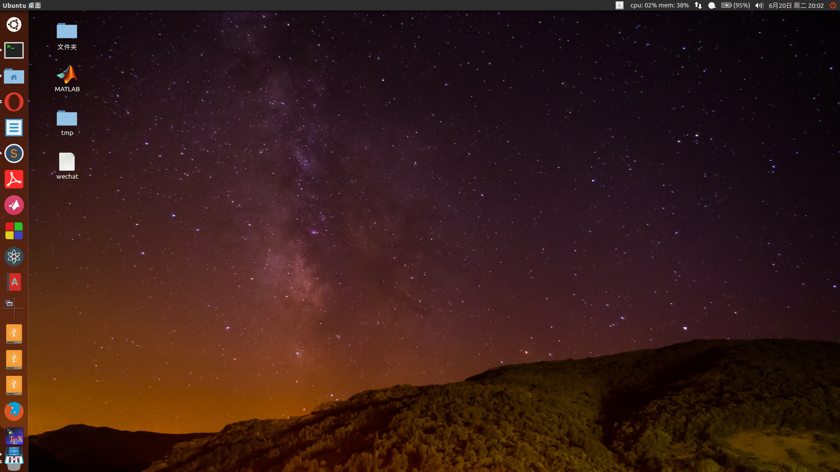Open the TeX editor launcher icon
The width and height of the screenshot is (840, 472).
tap(14, 437)
